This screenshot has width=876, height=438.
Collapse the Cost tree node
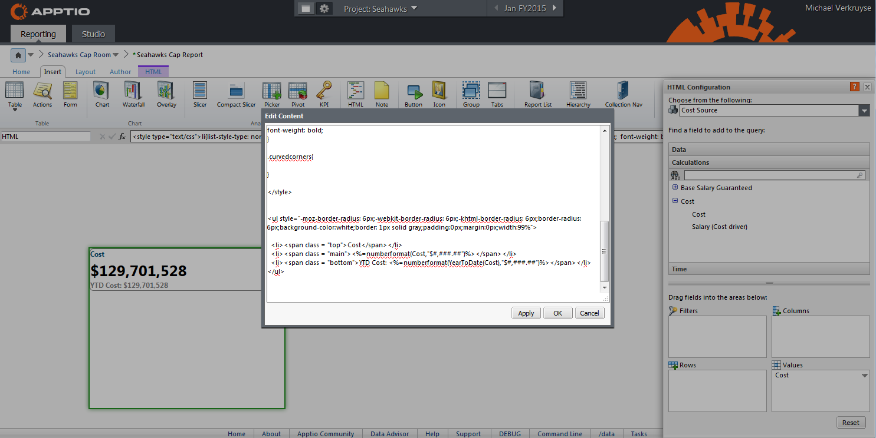(x=675, y=201)
